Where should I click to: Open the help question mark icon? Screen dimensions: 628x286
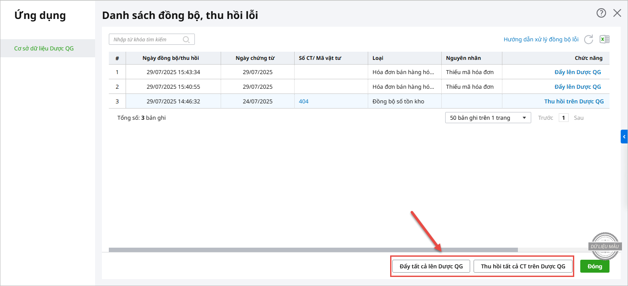pos(601,13)
